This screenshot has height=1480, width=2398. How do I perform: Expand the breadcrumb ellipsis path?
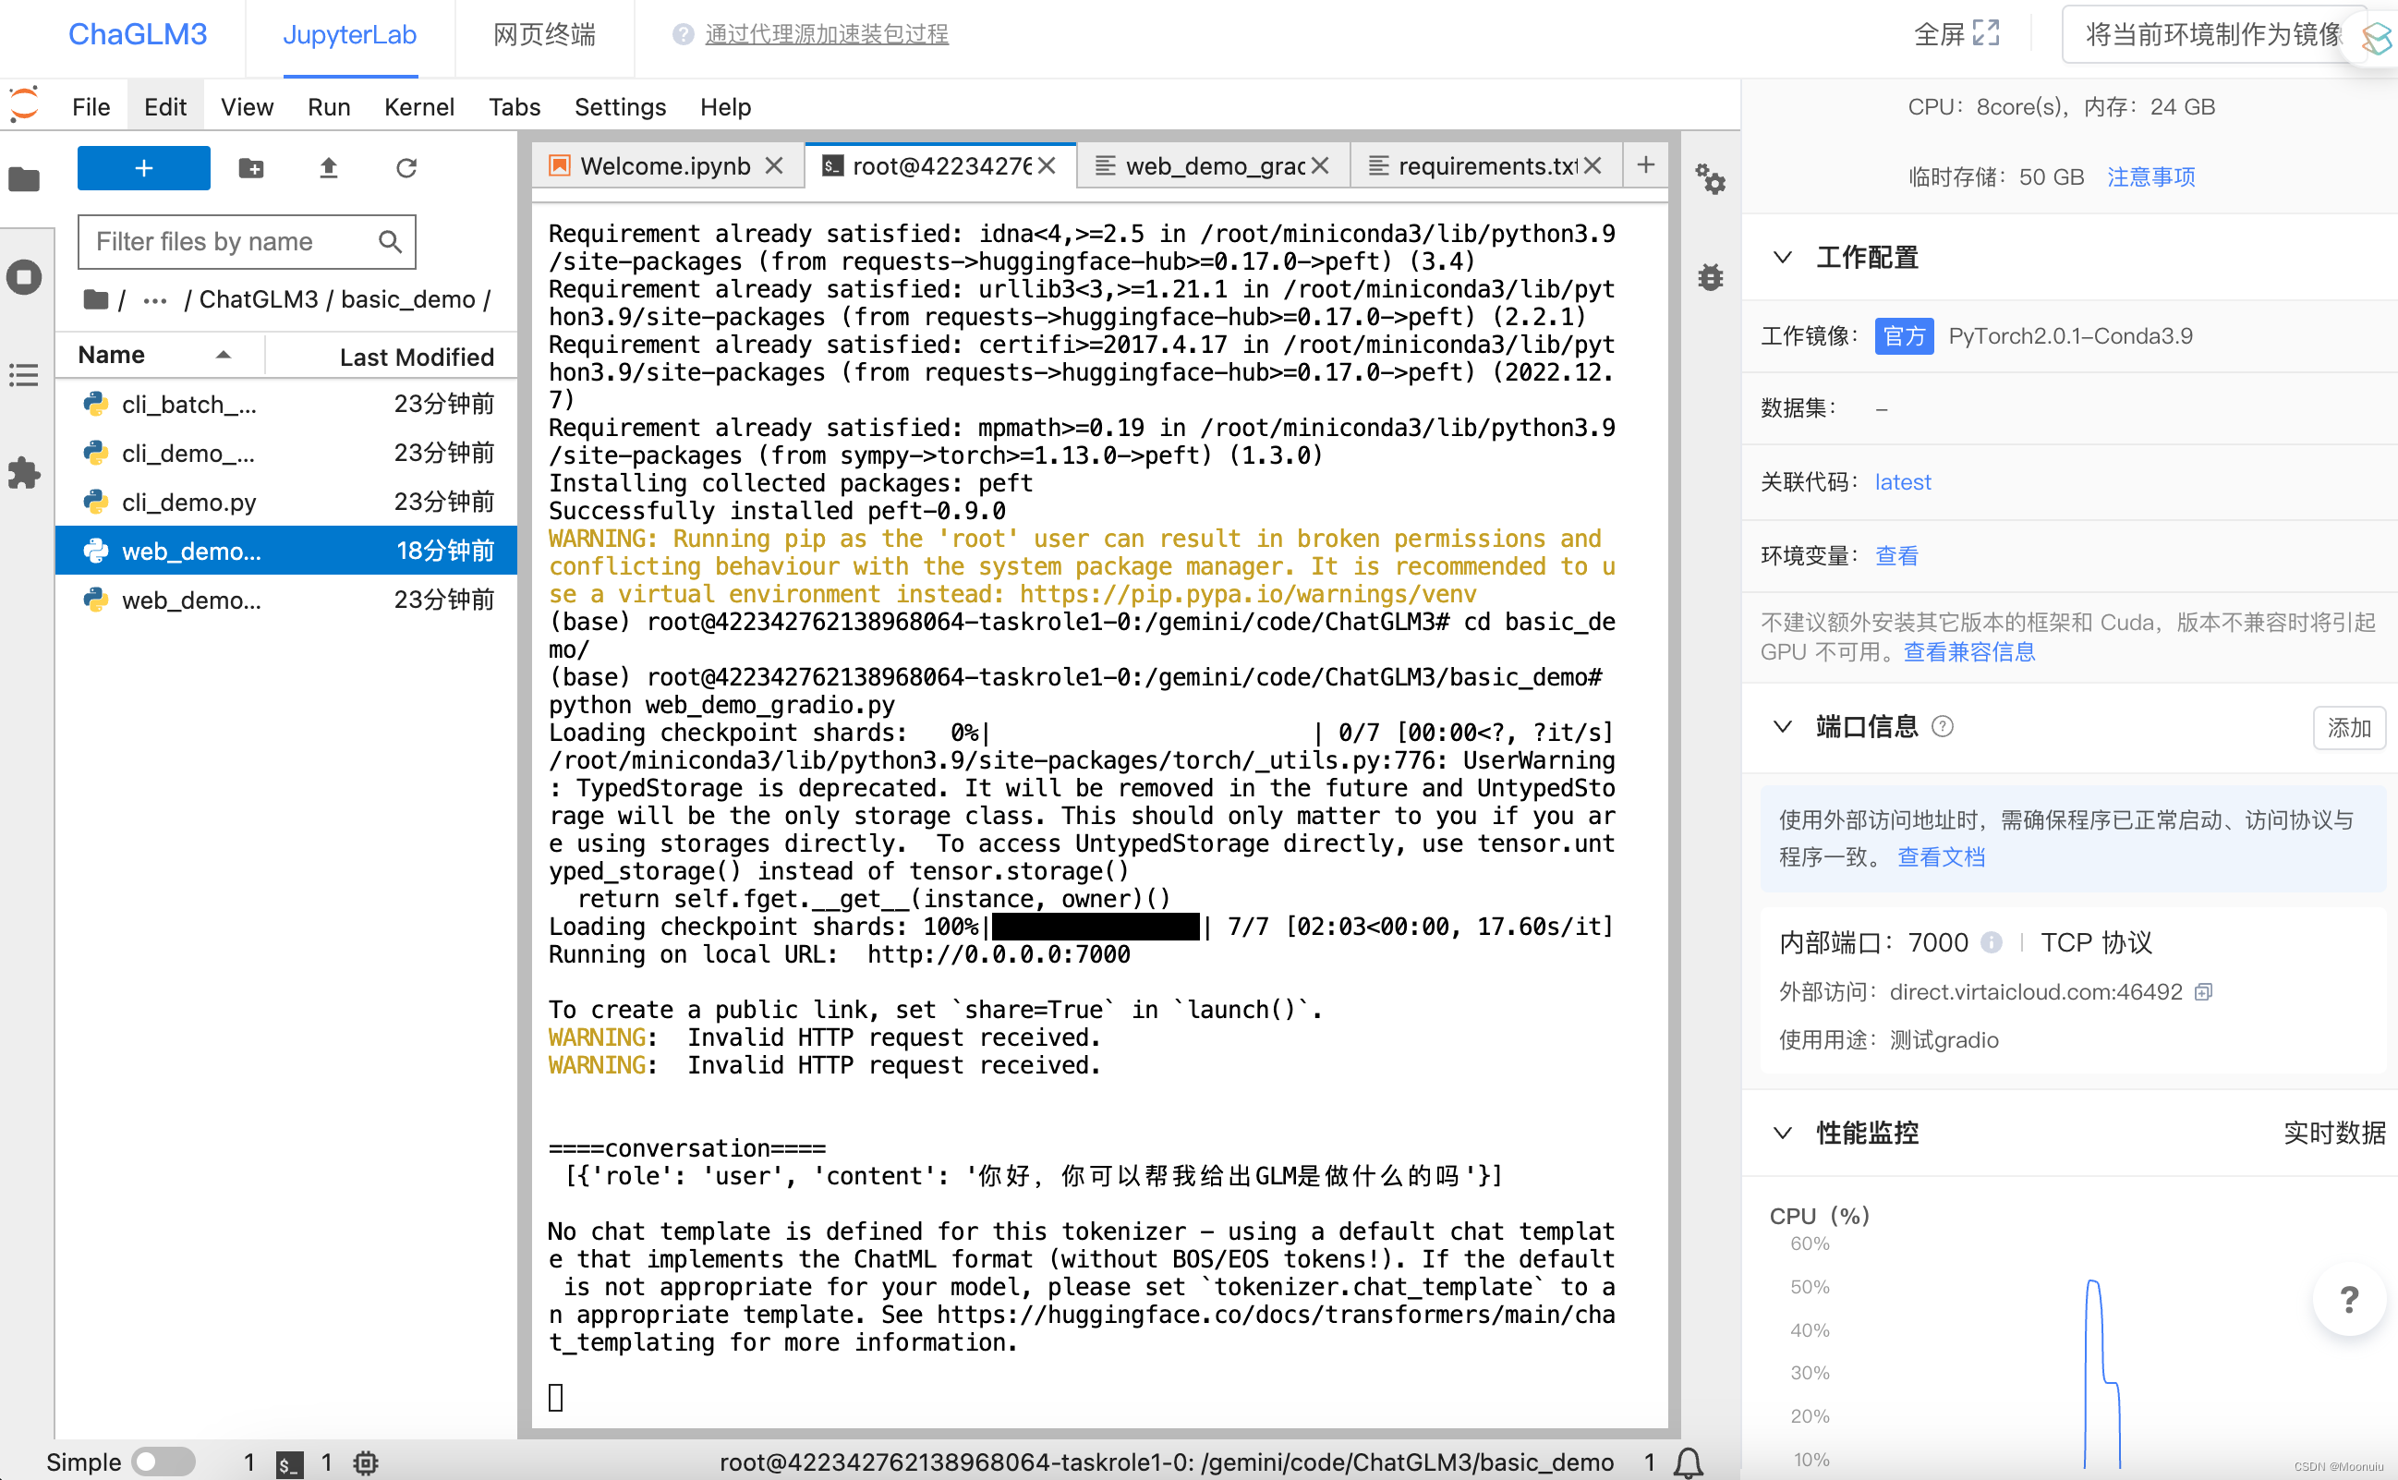154,300
